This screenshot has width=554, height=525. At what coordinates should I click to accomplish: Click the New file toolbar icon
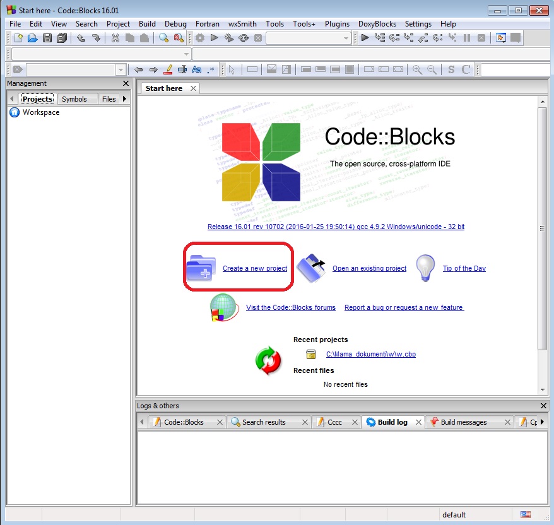point(19,38)
